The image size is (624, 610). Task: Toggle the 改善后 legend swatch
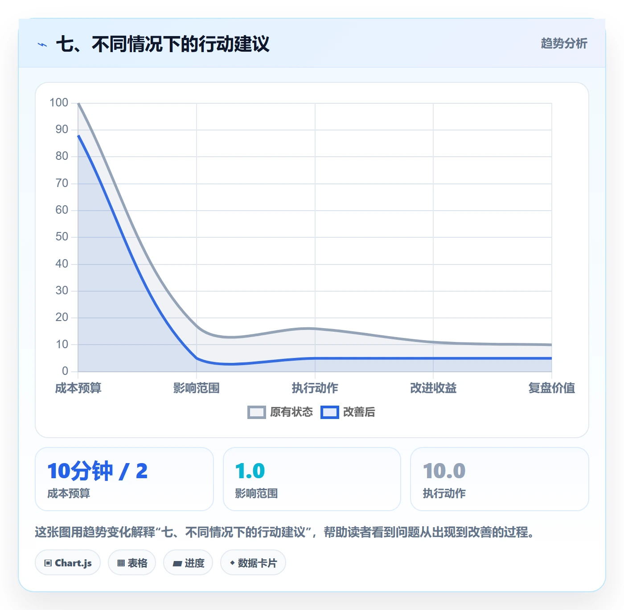click(x=330, y=412)
